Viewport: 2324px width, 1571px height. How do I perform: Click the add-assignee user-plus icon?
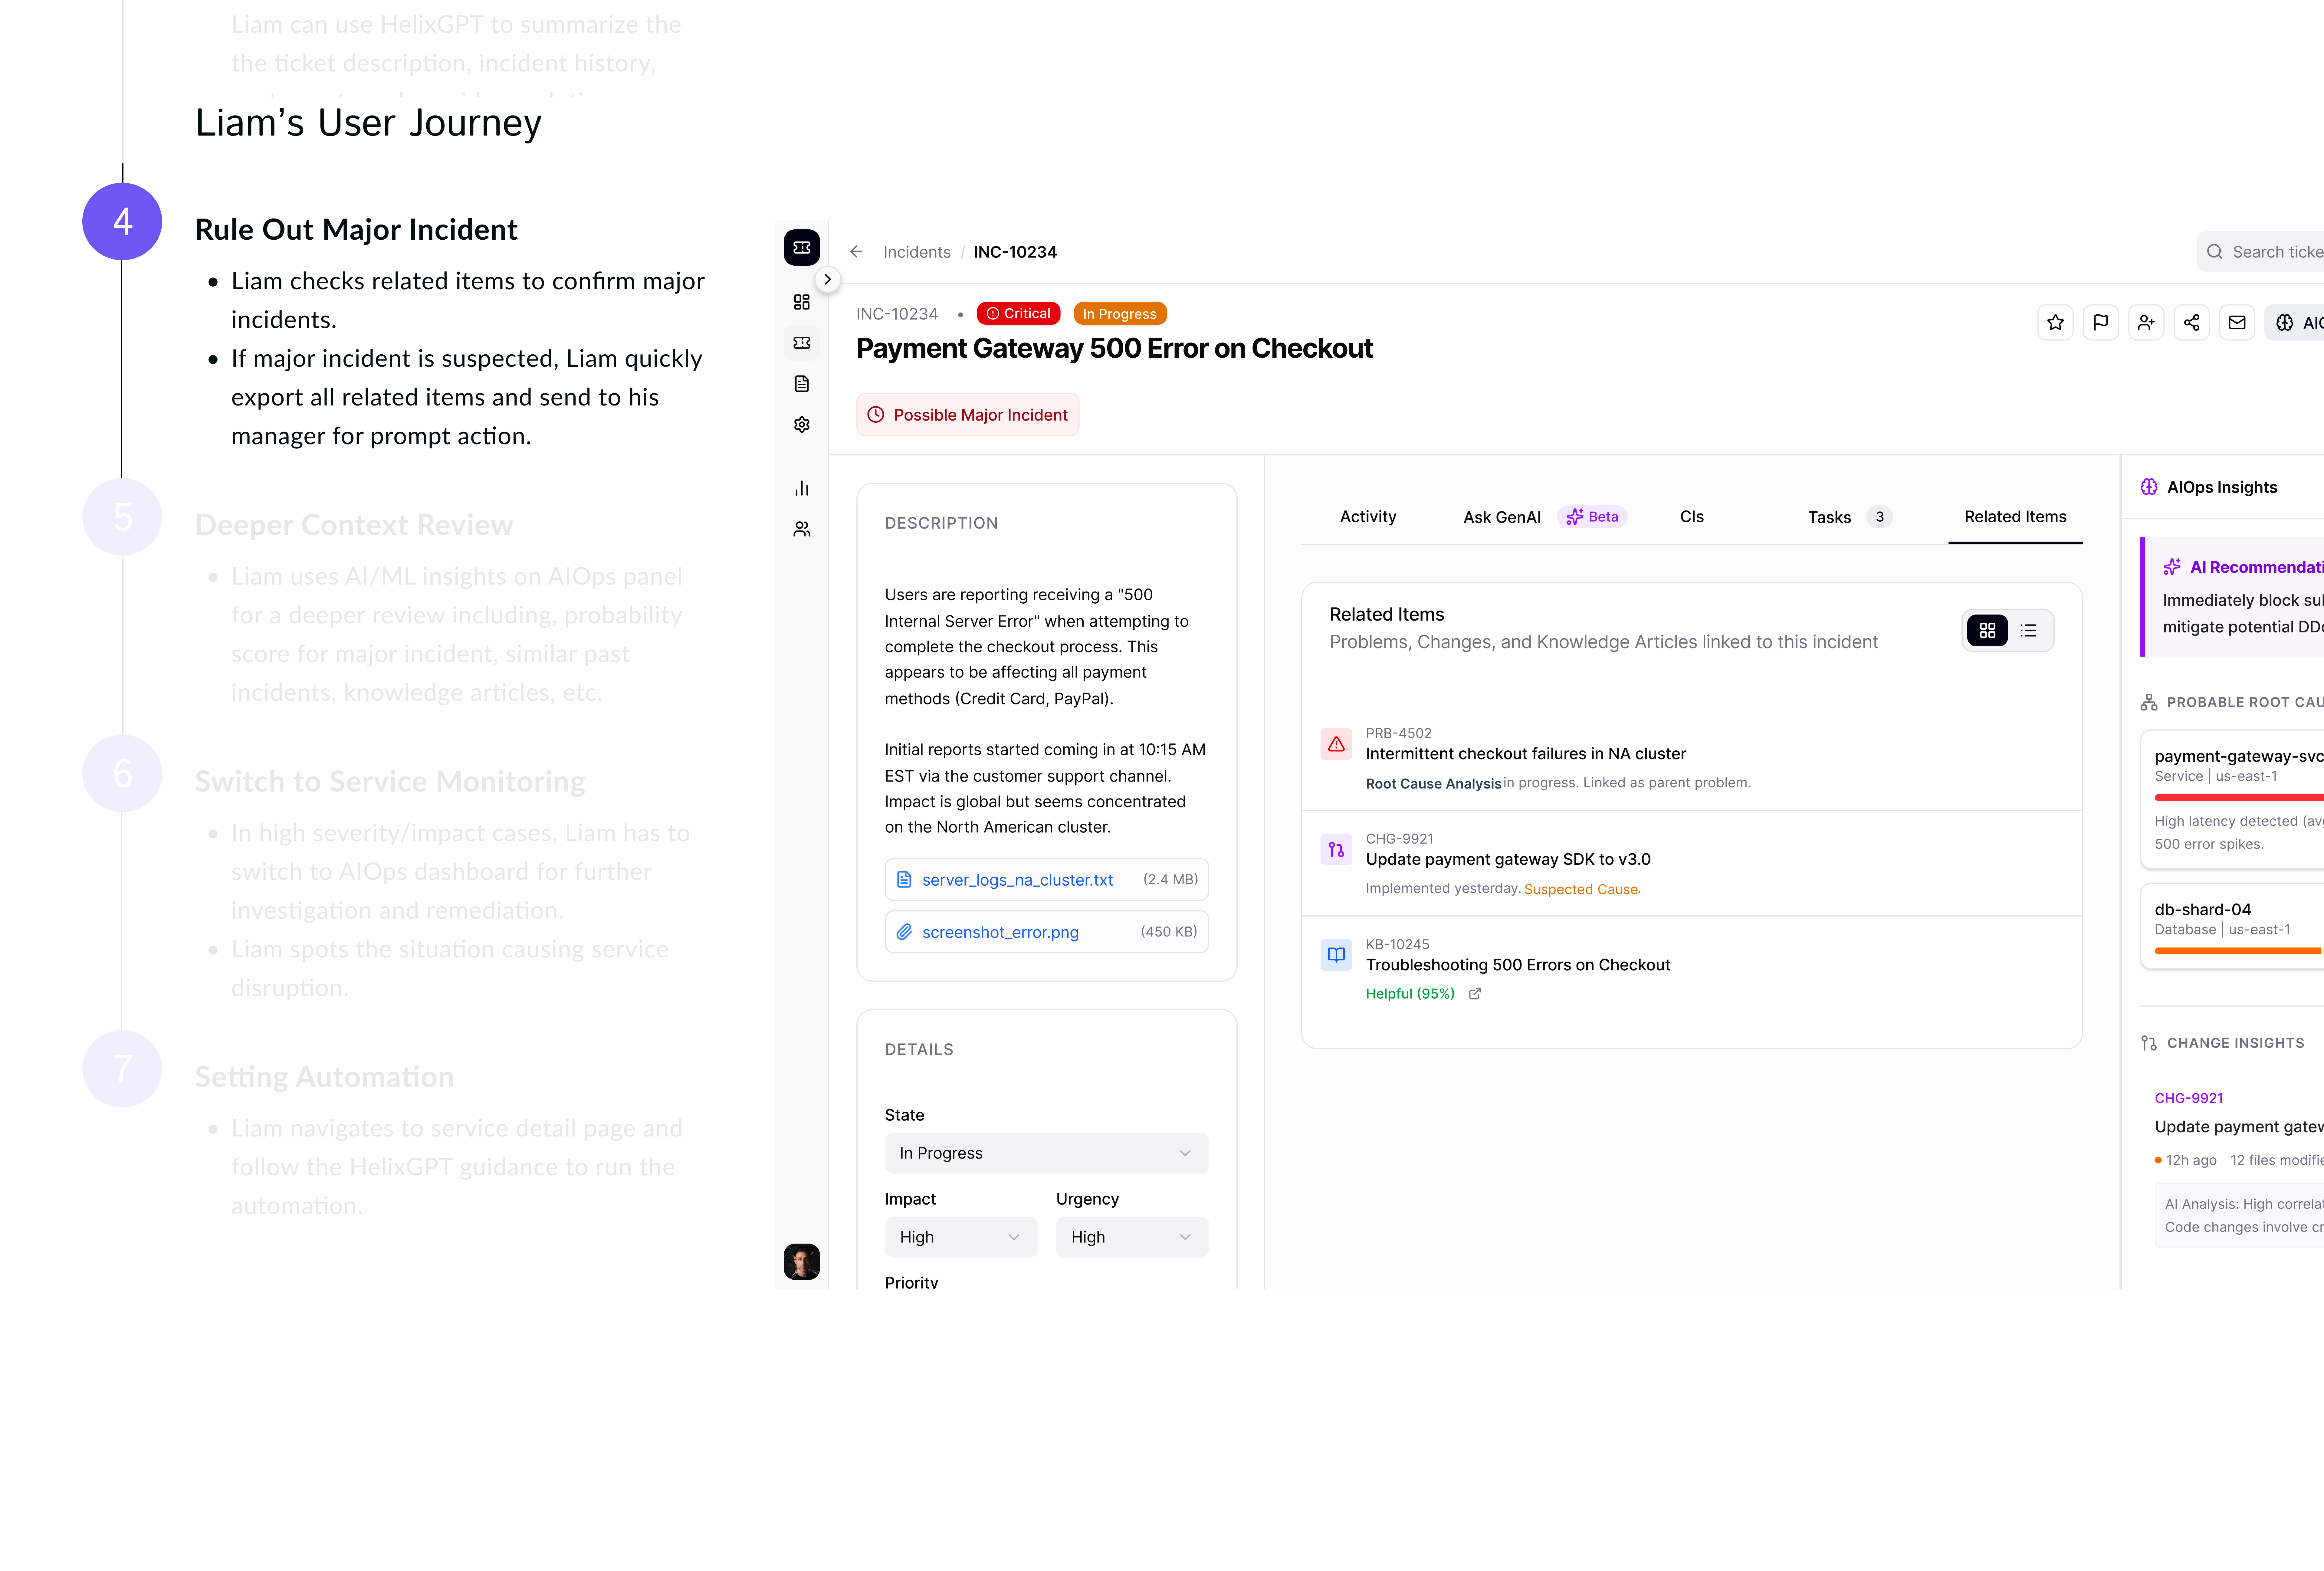2146,322
